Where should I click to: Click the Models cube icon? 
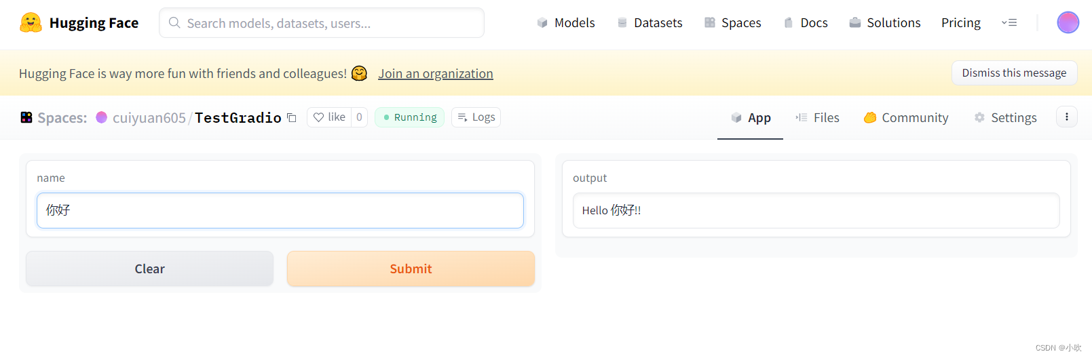point(542,23)
